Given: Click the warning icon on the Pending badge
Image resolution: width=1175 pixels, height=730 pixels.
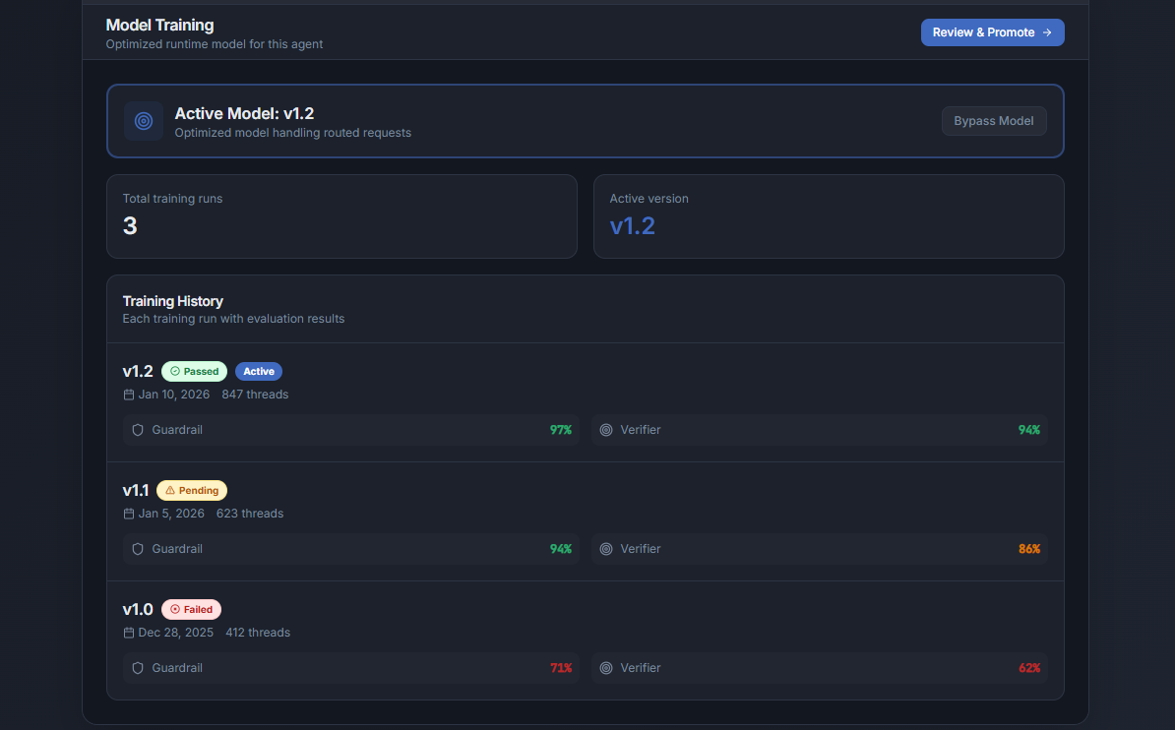Looking at the screenshot, I should pyautogui.click(x=171, y=490).
